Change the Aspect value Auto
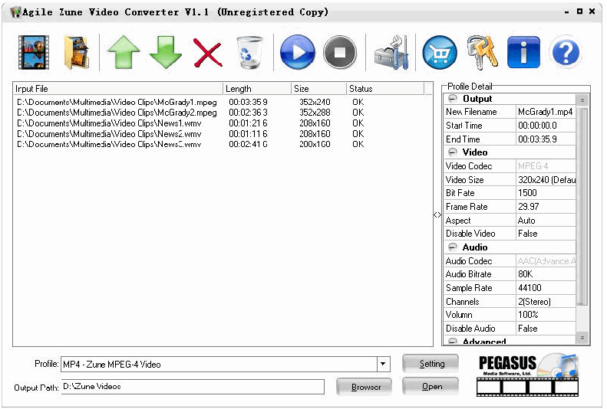607x409 pixels. (546, 220)
